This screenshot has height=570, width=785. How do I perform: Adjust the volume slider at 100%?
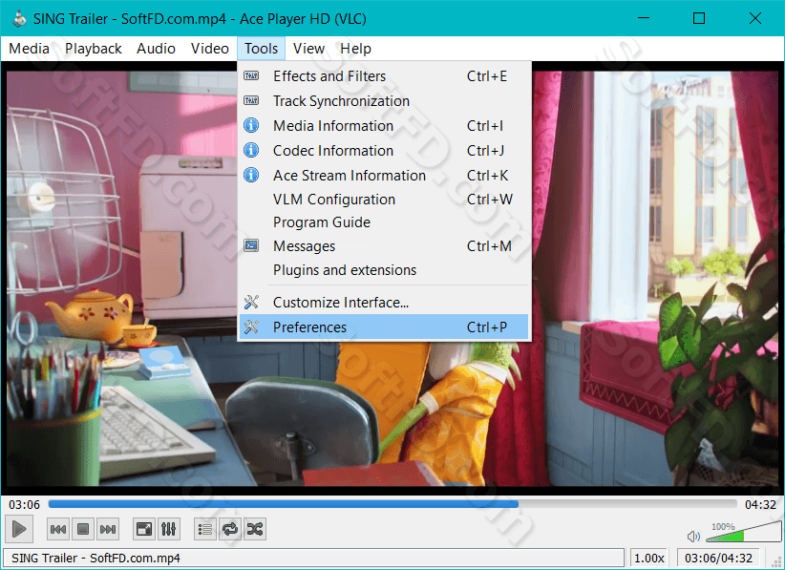(x=743, y=532)
